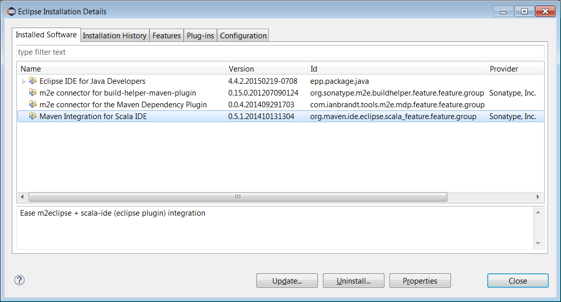Open the Features tab
This screenshot has height=302, width=561.
pyautogui.click(x=166, y=36)
